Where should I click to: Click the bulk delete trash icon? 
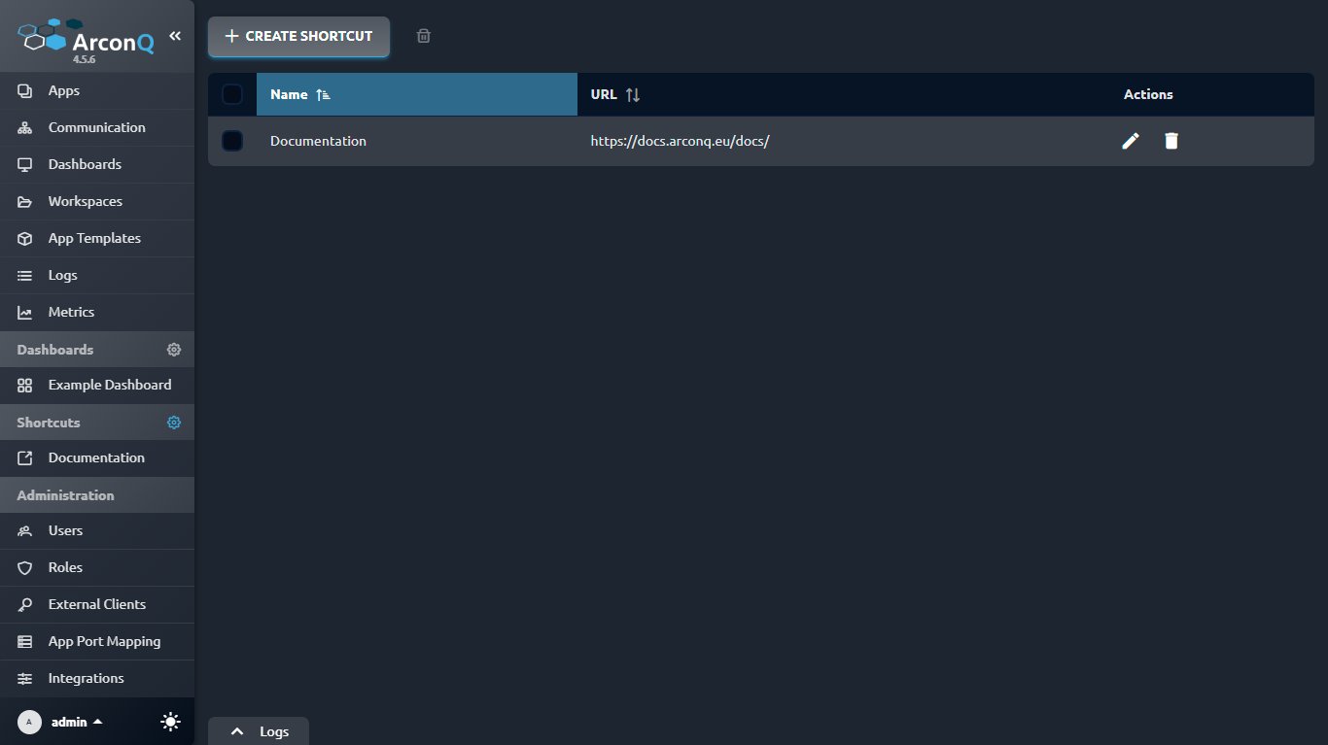click(x=424, y=36)
